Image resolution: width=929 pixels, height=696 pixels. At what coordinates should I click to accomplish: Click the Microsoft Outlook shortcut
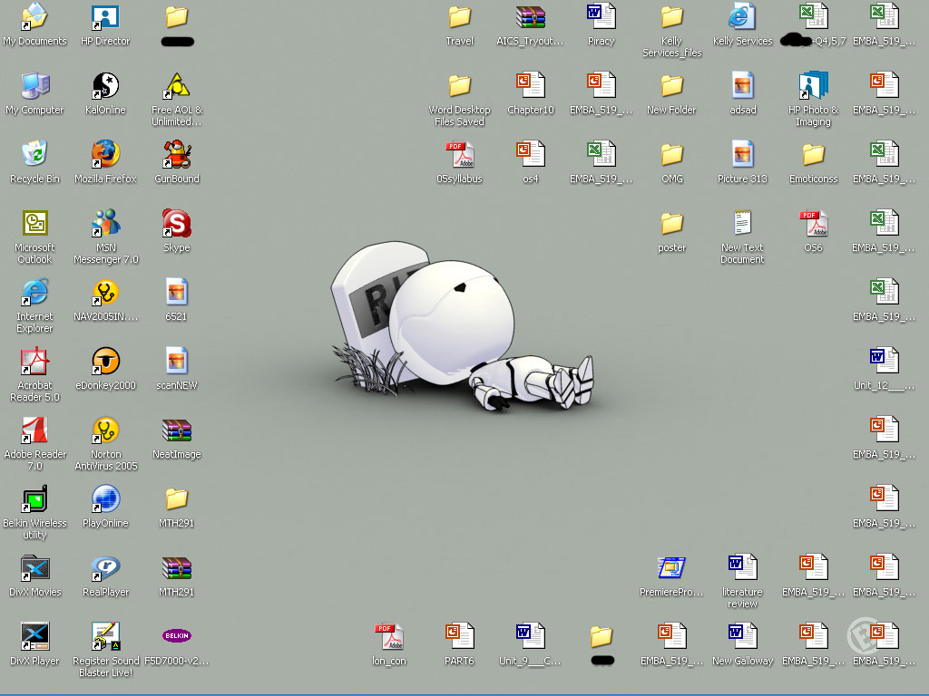(x=34, y=224)
